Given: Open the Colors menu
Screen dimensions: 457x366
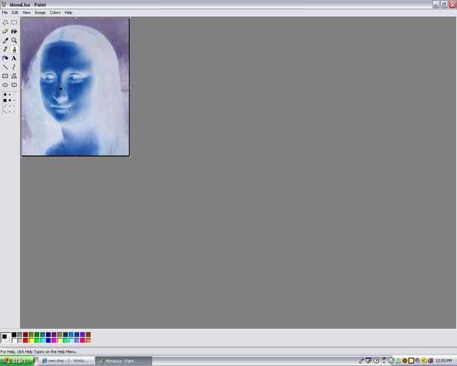Looking at the screenshot, I should coord(55,13).
